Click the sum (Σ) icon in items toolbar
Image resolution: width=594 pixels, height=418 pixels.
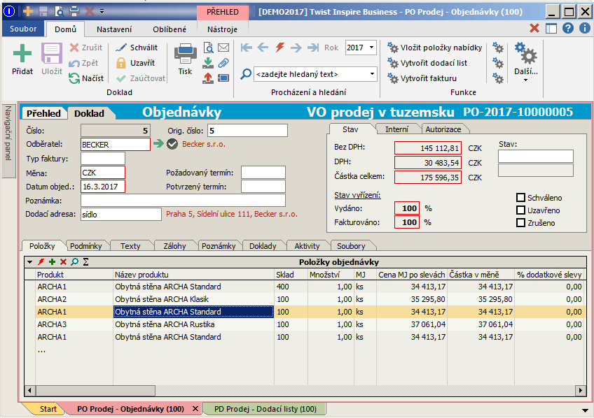[x=85, y=262]
